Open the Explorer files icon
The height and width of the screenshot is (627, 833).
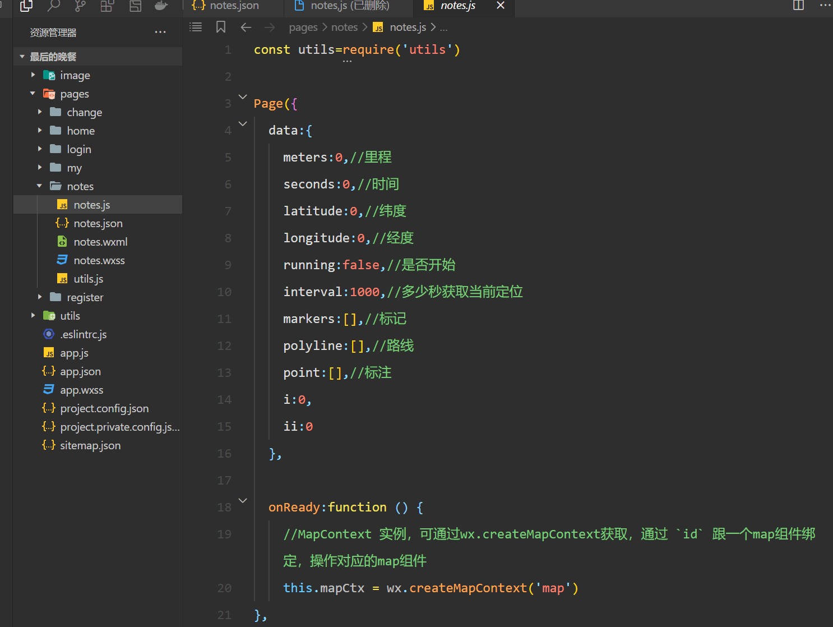pos(26,6)
